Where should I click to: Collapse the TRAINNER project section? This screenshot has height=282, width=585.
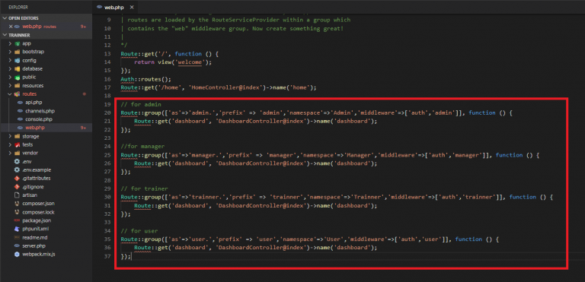pyautogui.click(x=5, y=35)
